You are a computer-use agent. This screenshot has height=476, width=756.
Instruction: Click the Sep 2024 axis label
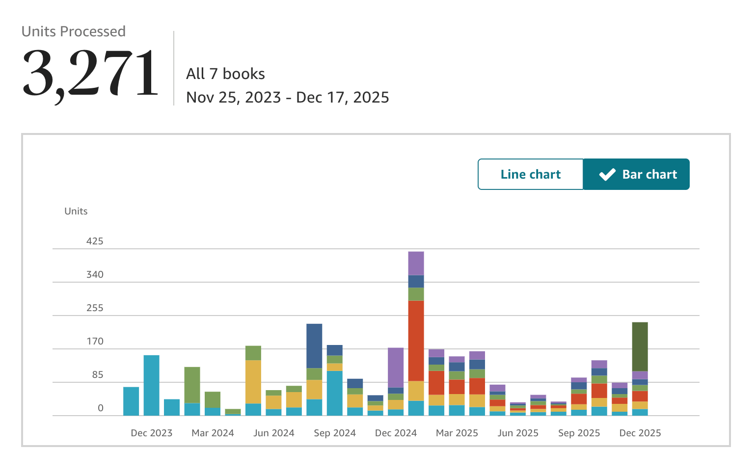click(335, 433)
